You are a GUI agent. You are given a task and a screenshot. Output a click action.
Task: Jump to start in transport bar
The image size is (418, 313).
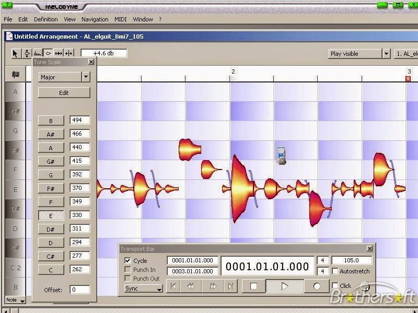point(173,286)
